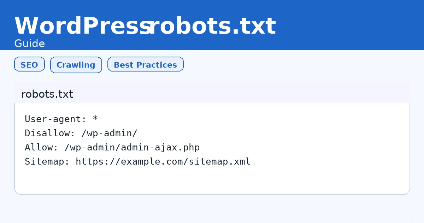The image size is (424, 223).
Task: Select the Crawling tag pill
Action: click(76, 65)
